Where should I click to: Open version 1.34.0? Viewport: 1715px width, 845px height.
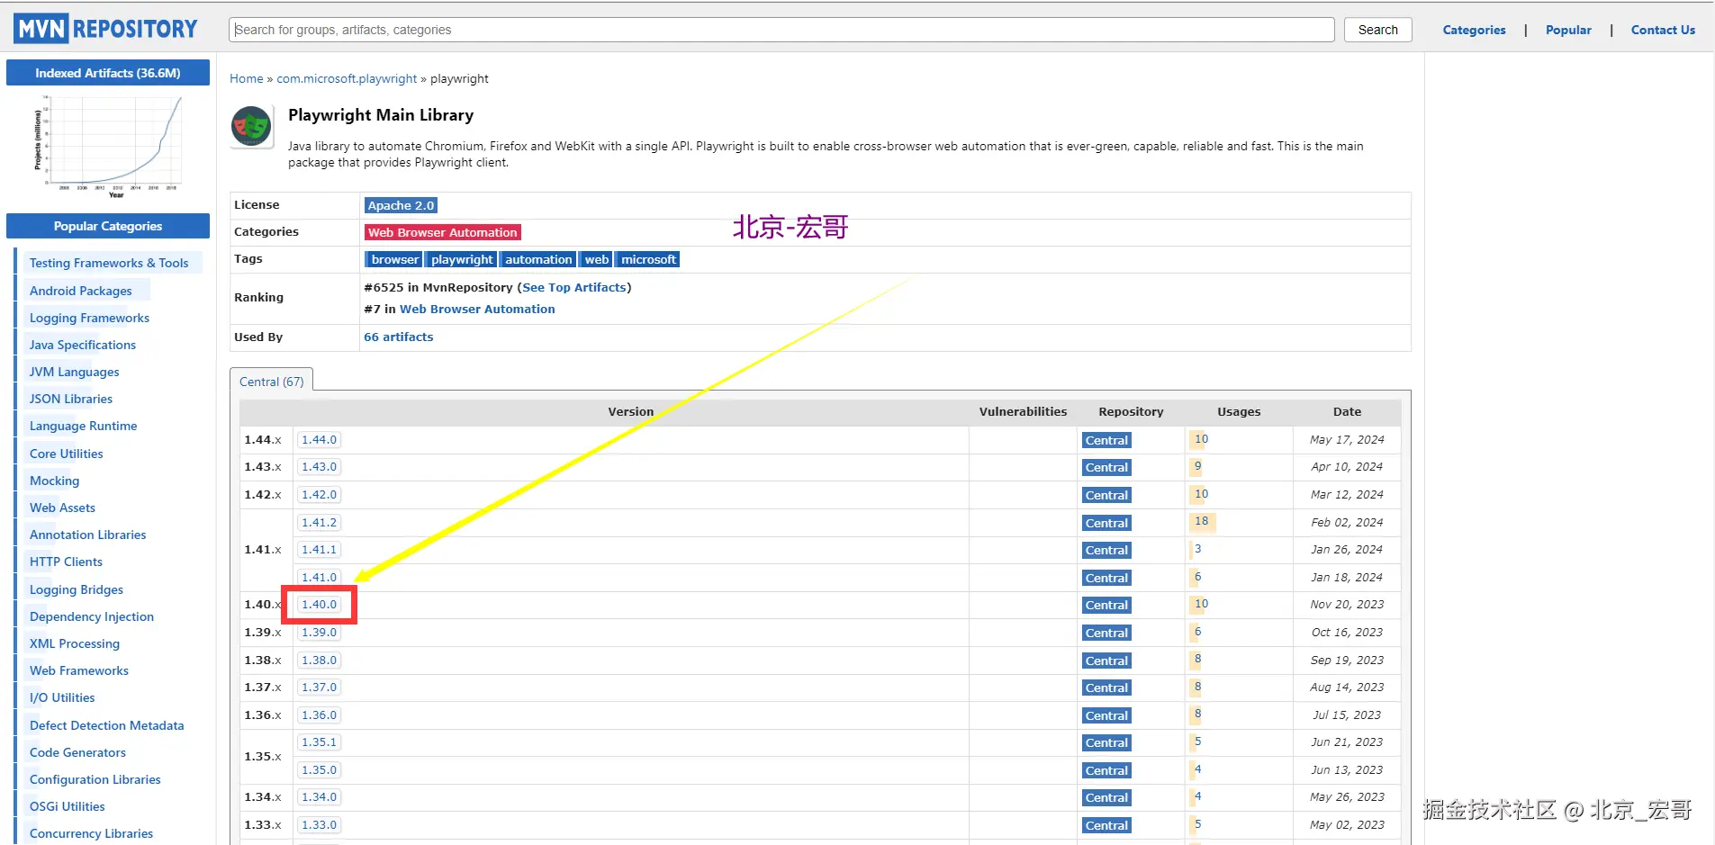pyautogui.click(x=319, y=797)
